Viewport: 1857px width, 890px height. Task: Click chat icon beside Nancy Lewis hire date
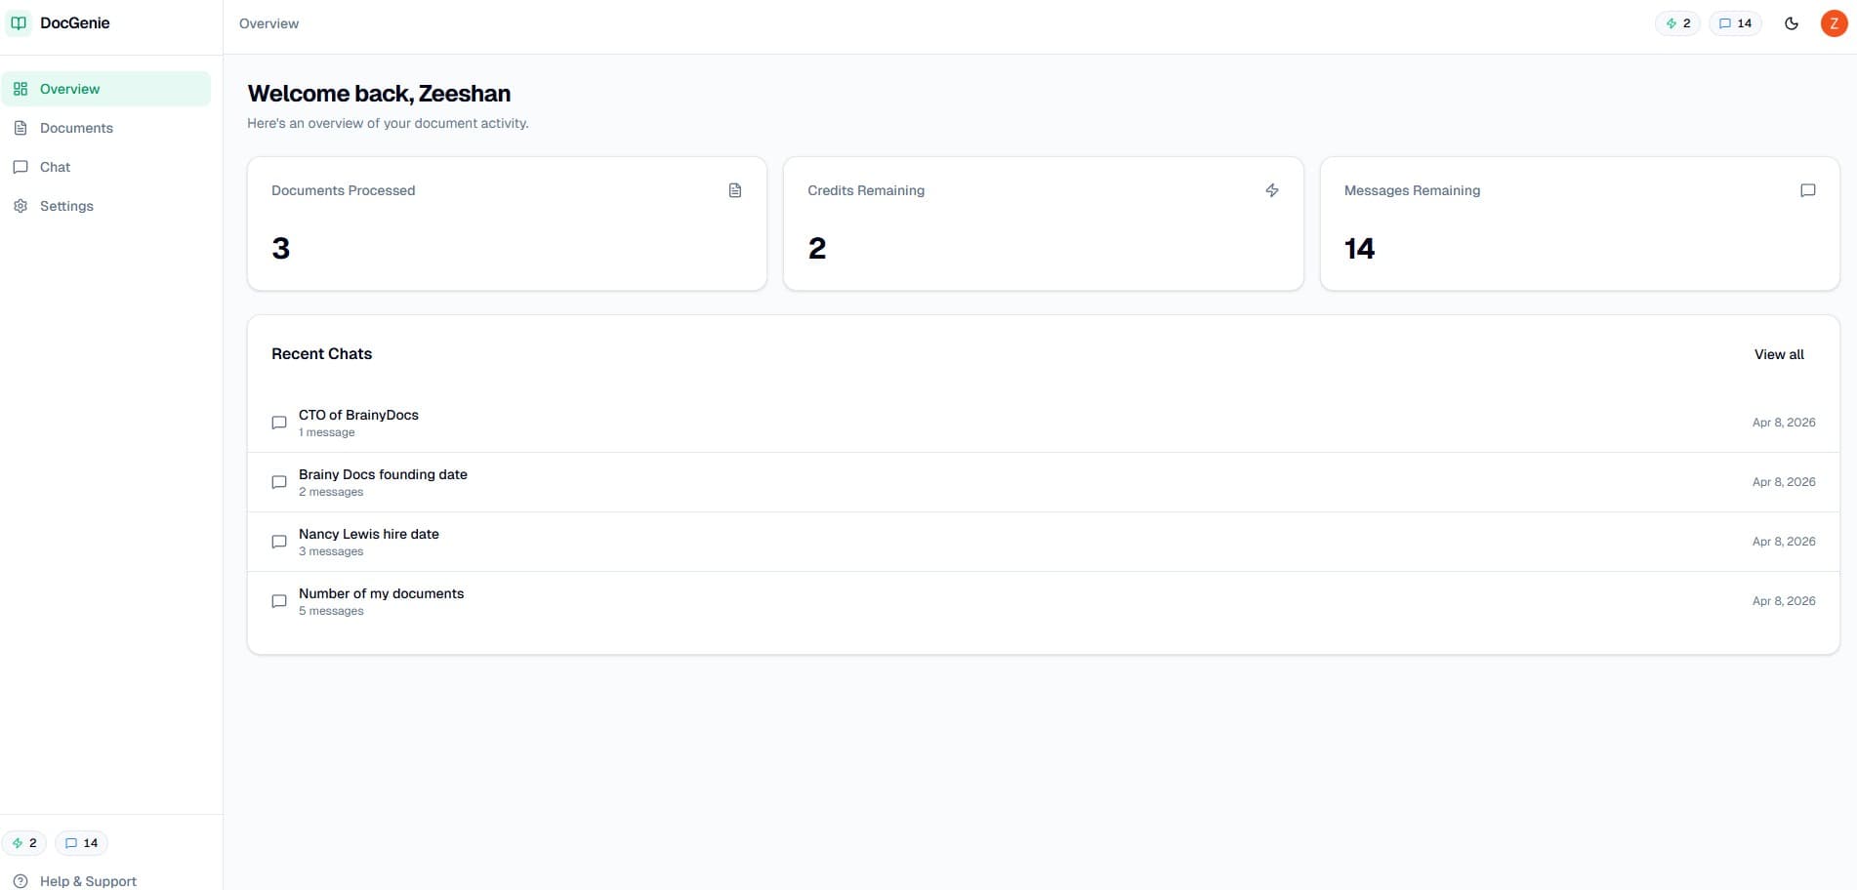pos(279,542)
